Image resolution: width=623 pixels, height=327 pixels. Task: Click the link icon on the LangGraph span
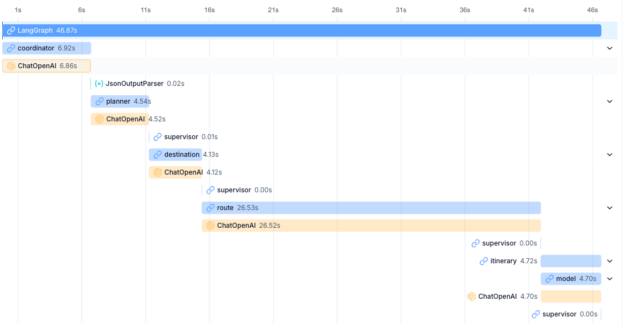[x=11, y=30]
